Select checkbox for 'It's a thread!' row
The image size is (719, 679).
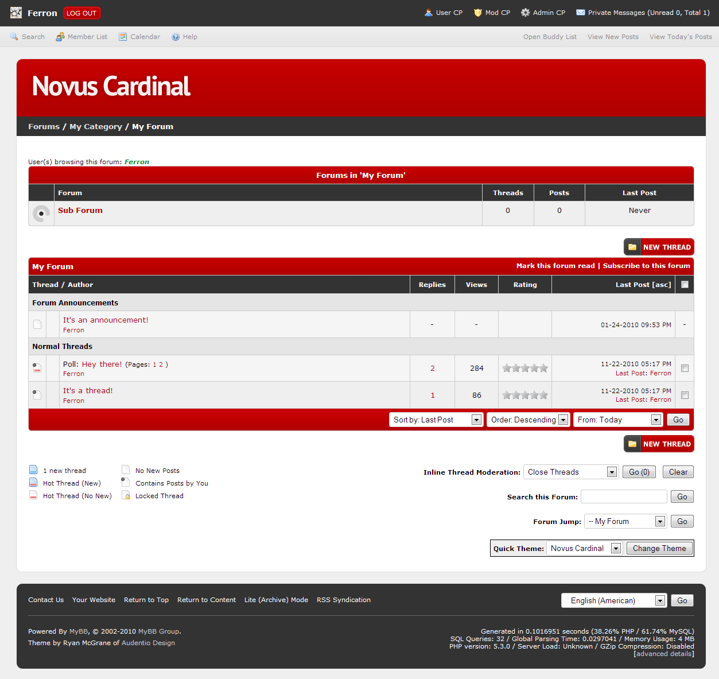click(x=685, y=395)
